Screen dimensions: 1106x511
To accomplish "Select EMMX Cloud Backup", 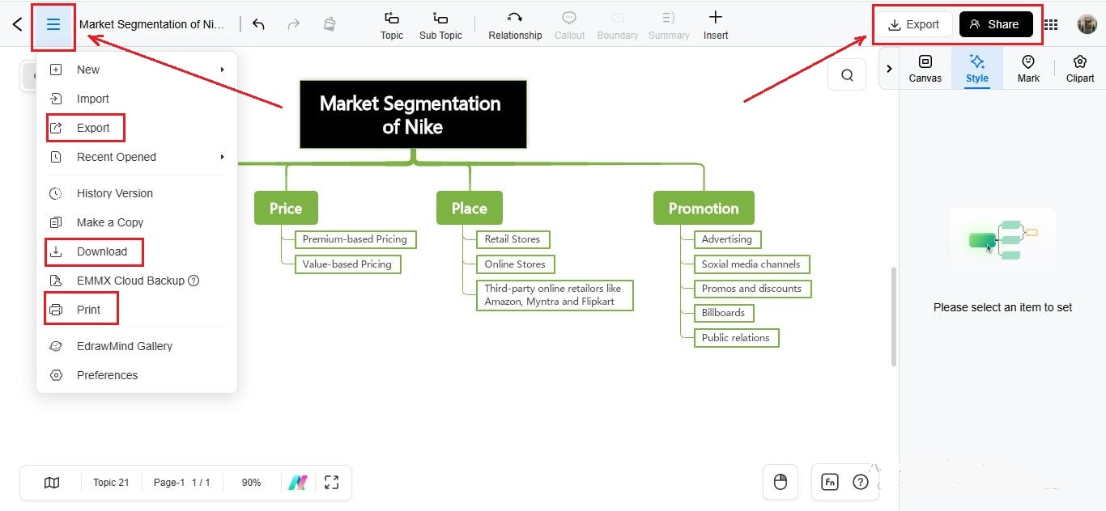I will point(137,281).
